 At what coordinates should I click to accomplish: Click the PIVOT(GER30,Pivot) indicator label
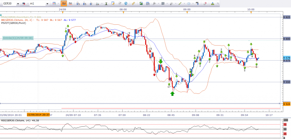(x=14, y=23)
